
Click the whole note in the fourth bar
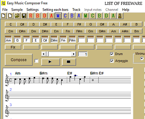click(93, 80)
